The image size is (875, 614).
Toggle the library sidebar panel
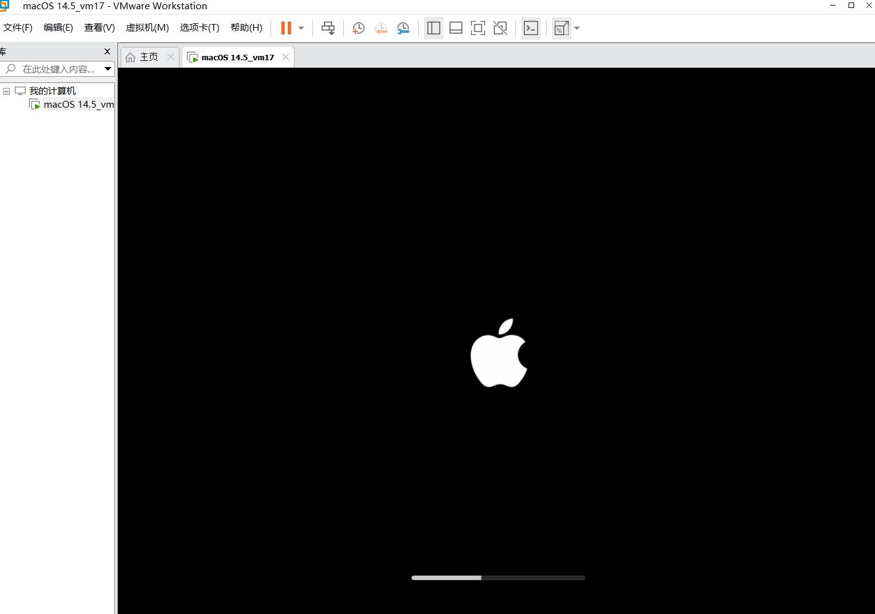coord(434,28)
